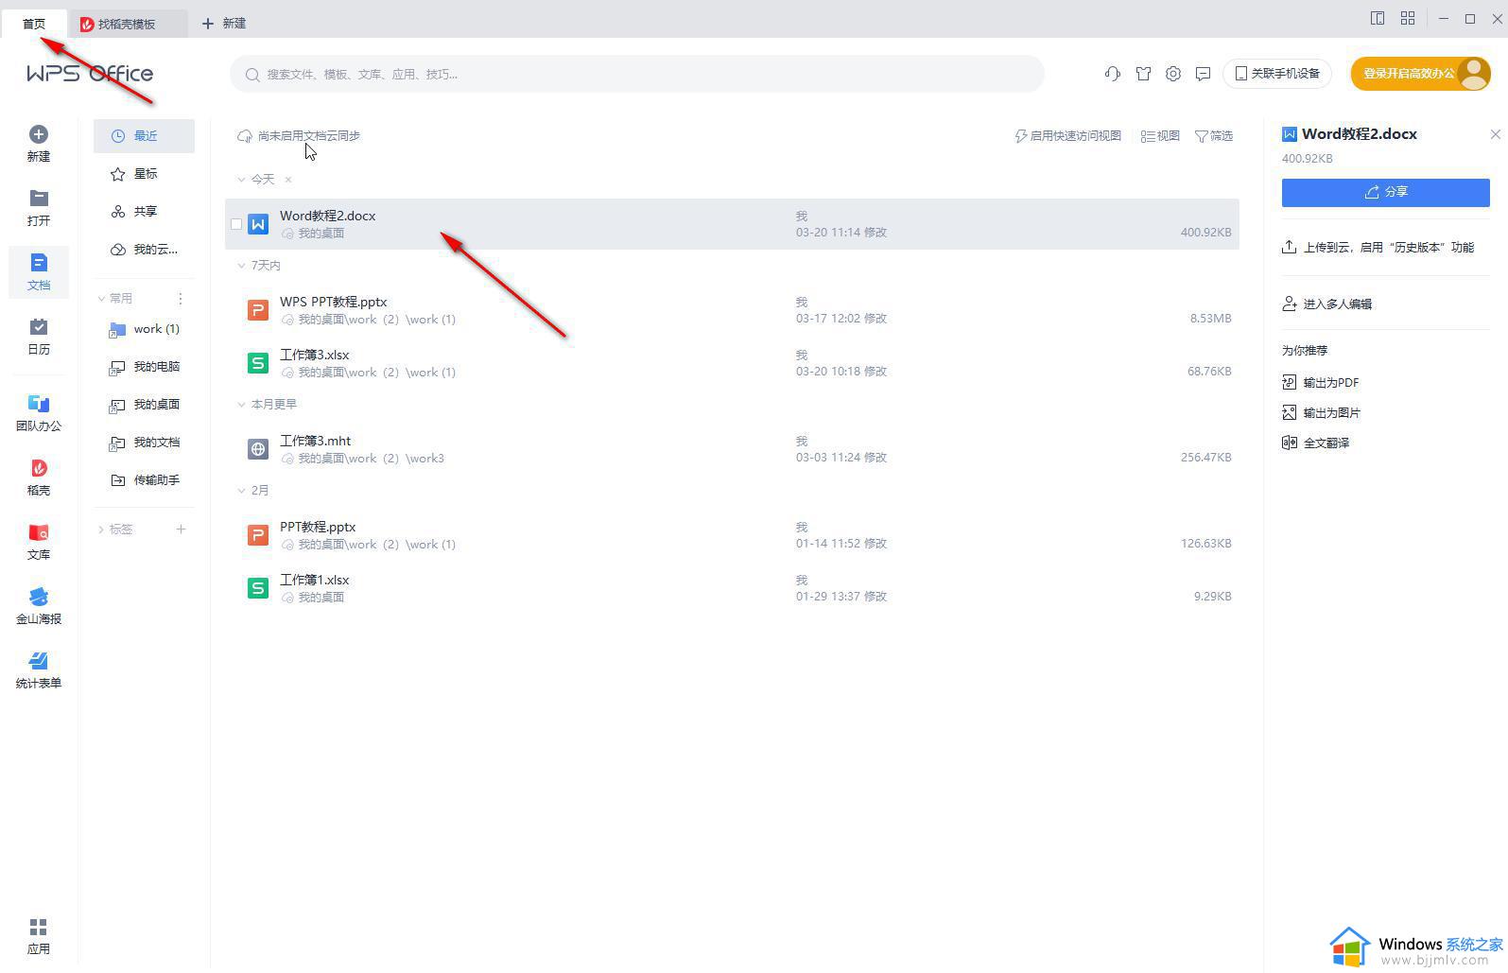Open 我的电脑 in the sidebar

[144, 367]
